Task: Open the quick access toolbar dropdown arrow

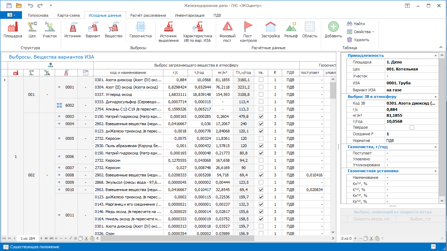Action: click(x=51, y=6)
